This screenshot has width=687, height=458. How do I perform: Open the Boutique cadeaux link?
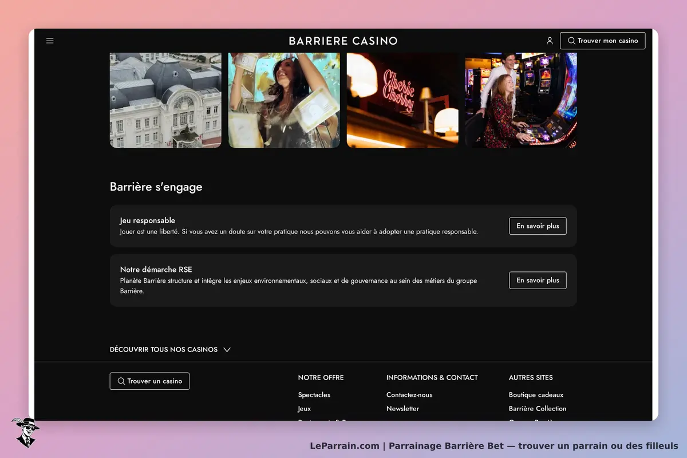point(536,395)
